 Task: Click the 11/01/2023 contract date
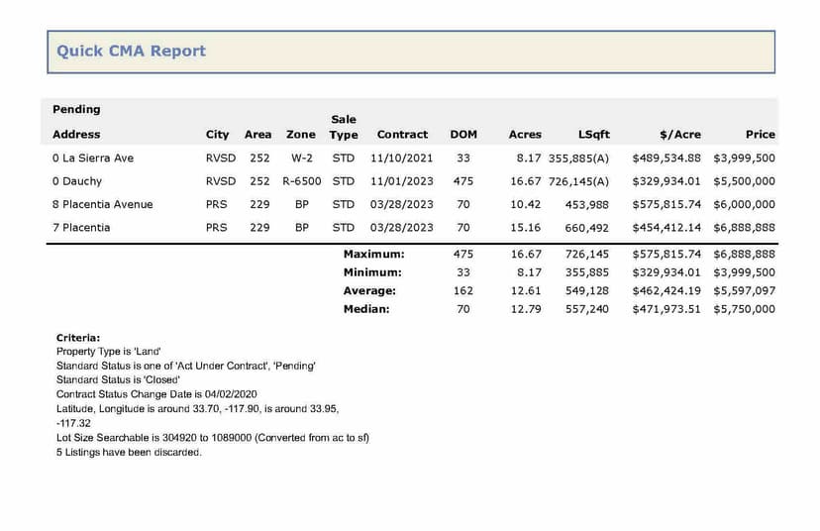coord(402,181)
